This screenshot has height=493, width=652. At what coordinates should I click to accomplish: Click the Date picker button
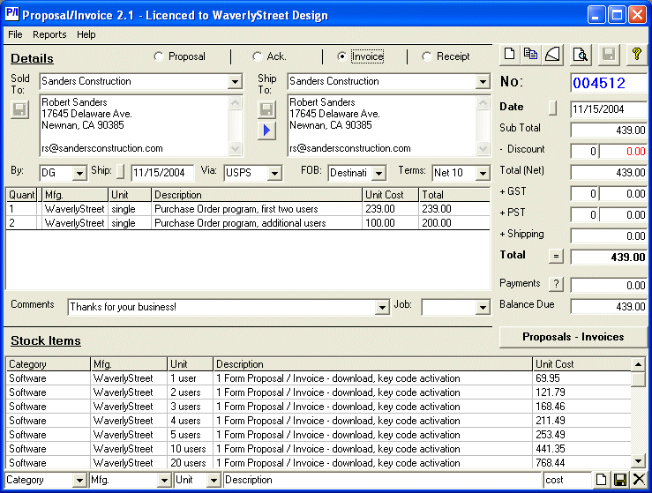pyautogui.click(x=552, y=108)
